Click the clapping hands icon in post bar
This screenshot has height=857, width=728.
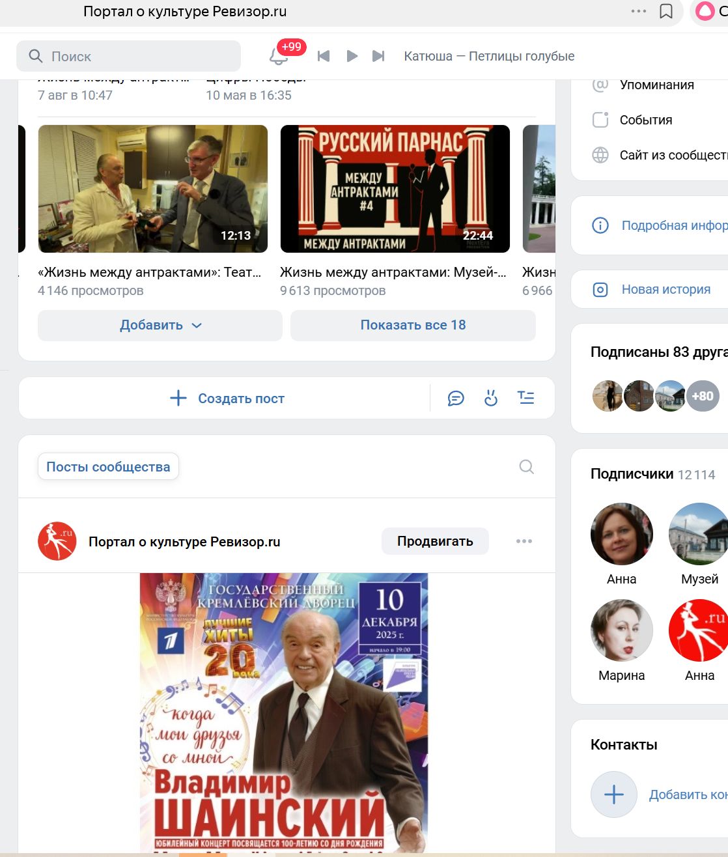pyautogui.click(x=491, y=398)
